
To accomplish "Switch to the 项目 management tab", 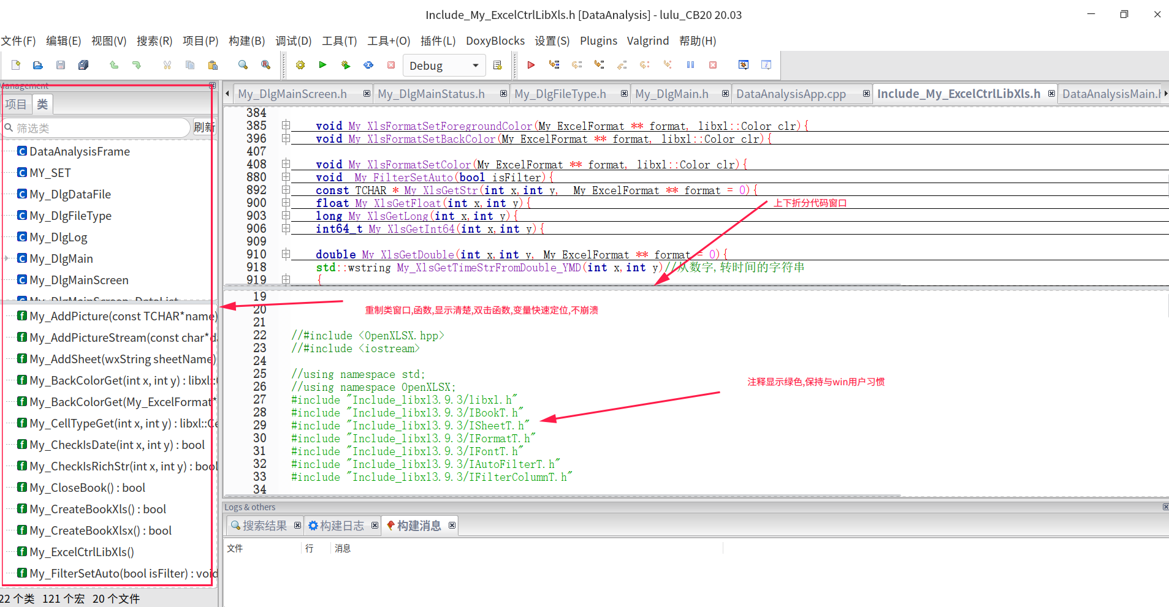I will (16, 104).
